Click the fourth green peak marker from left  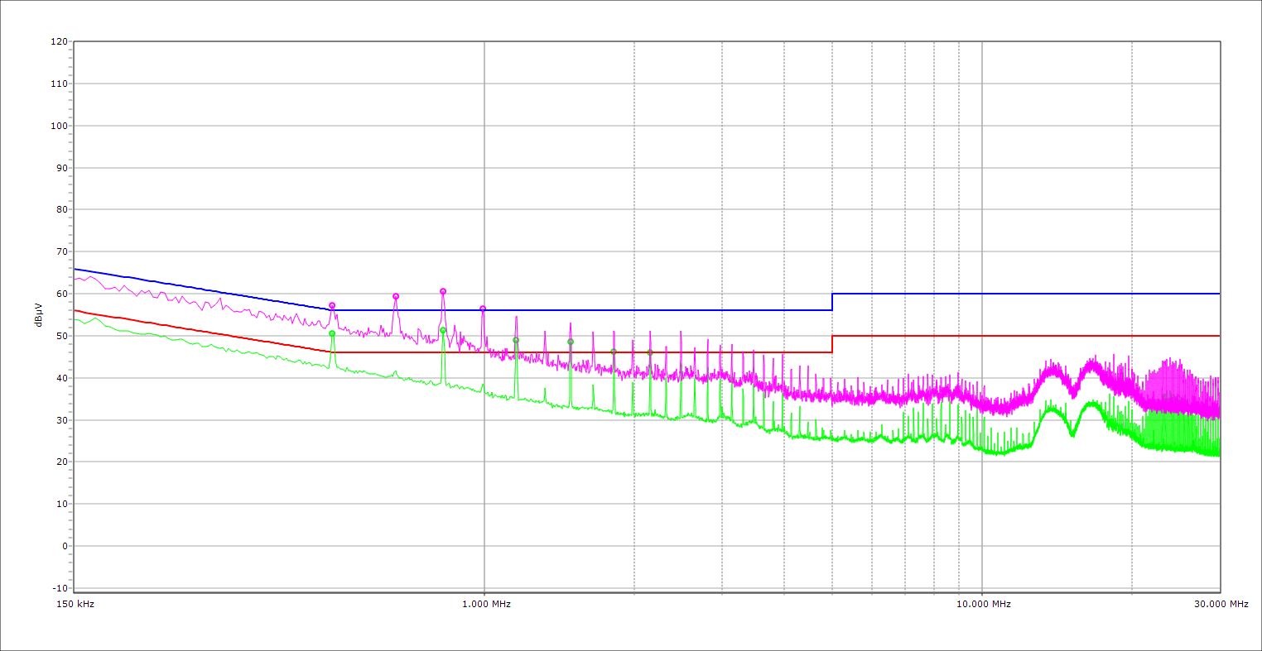tap(571, 342)
